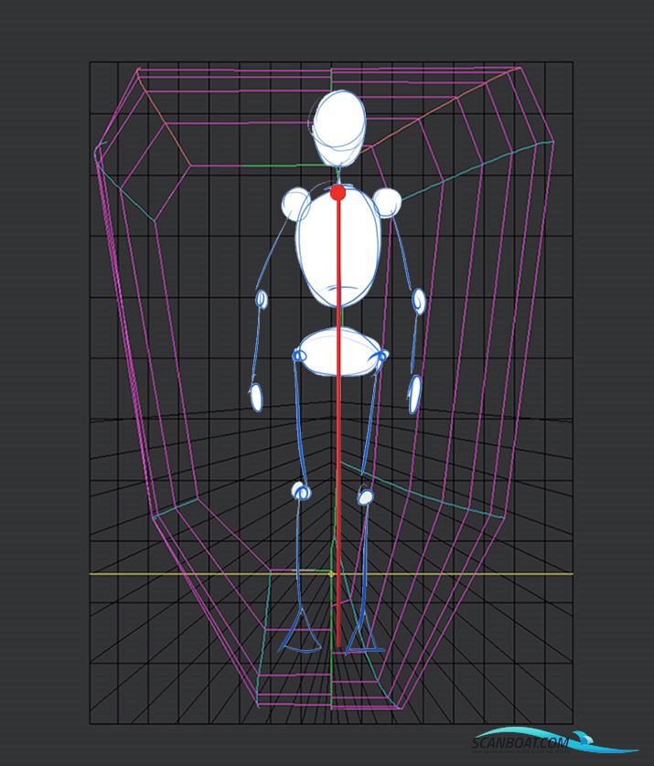
Task: Click the blue wave logo icon
Action: [585, 737]
